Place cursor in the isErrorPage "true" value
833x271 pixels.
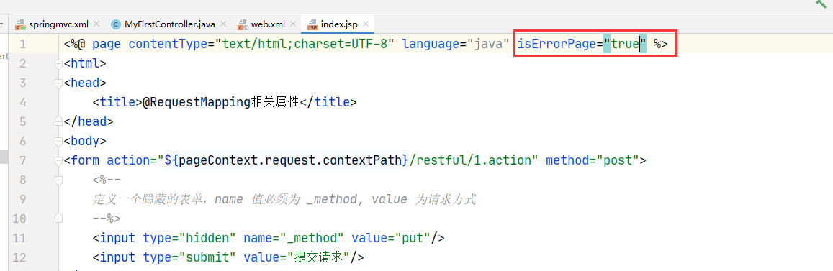625,44
